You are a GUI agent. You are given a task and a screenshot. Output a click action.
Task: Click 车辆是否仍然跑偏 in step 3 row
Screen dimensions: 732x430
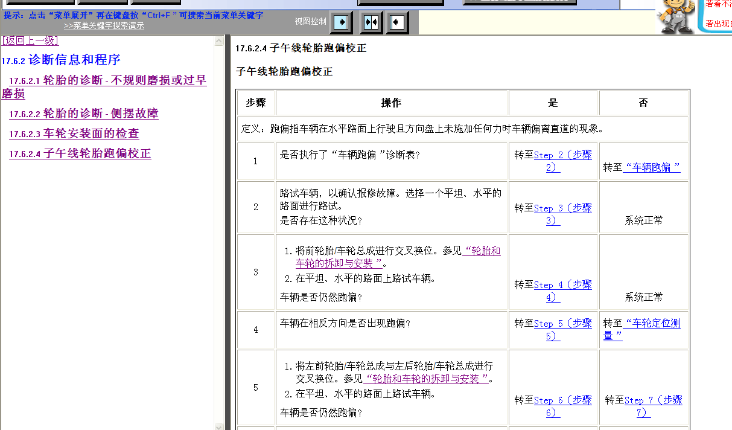(321, 297)
